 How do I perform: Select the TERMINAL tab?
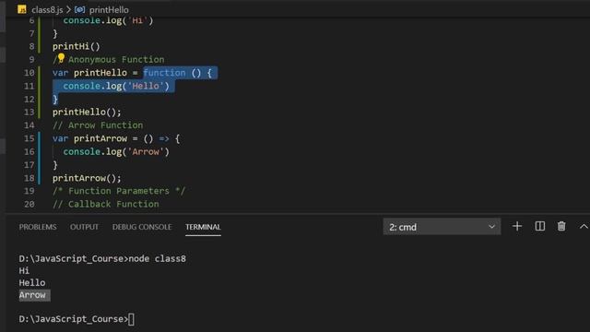pos(203,227)
